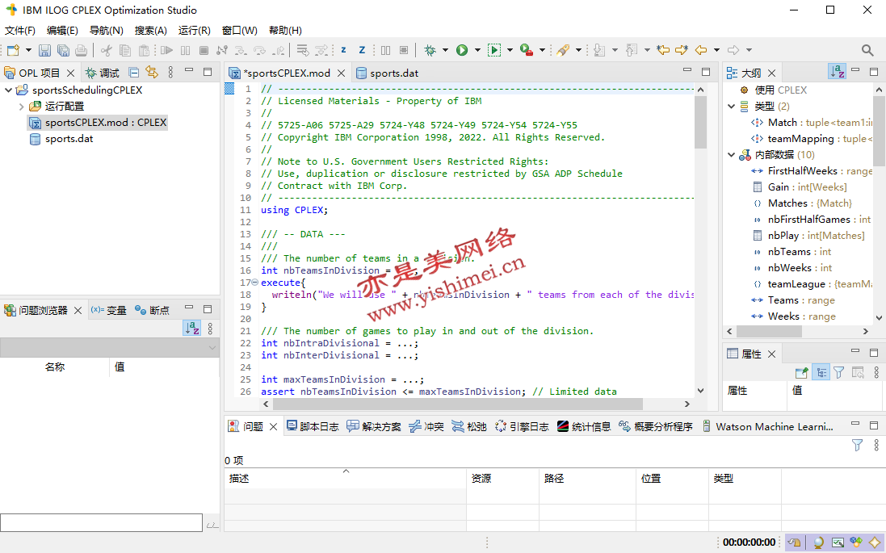Image resolution: width=886 pixels, height=553 pixels.
Task: Click the New wizard toolbar icon
Action: point(13,50)
